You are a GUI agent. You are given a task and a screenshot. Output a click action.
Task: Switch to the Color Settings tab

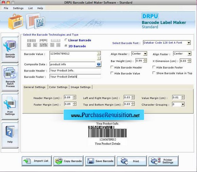coord(58,87)
